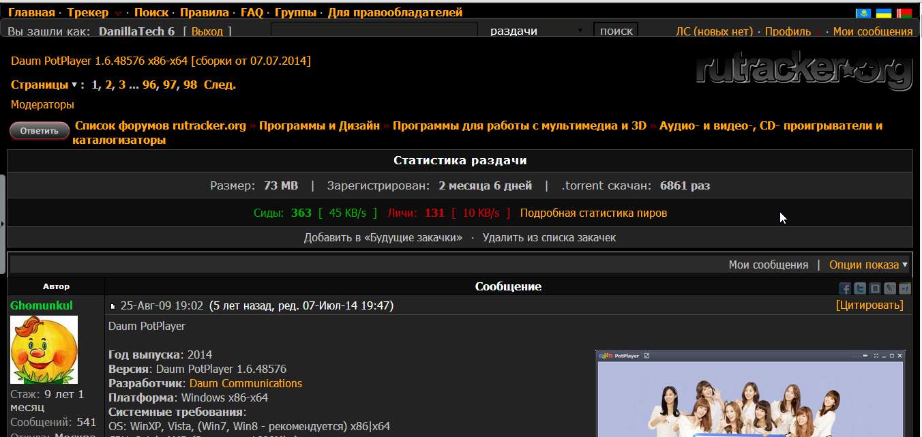Go to page 97 of the topic
Image resolution: width=922 pixels, height=437 pixels.
[170, 85]
